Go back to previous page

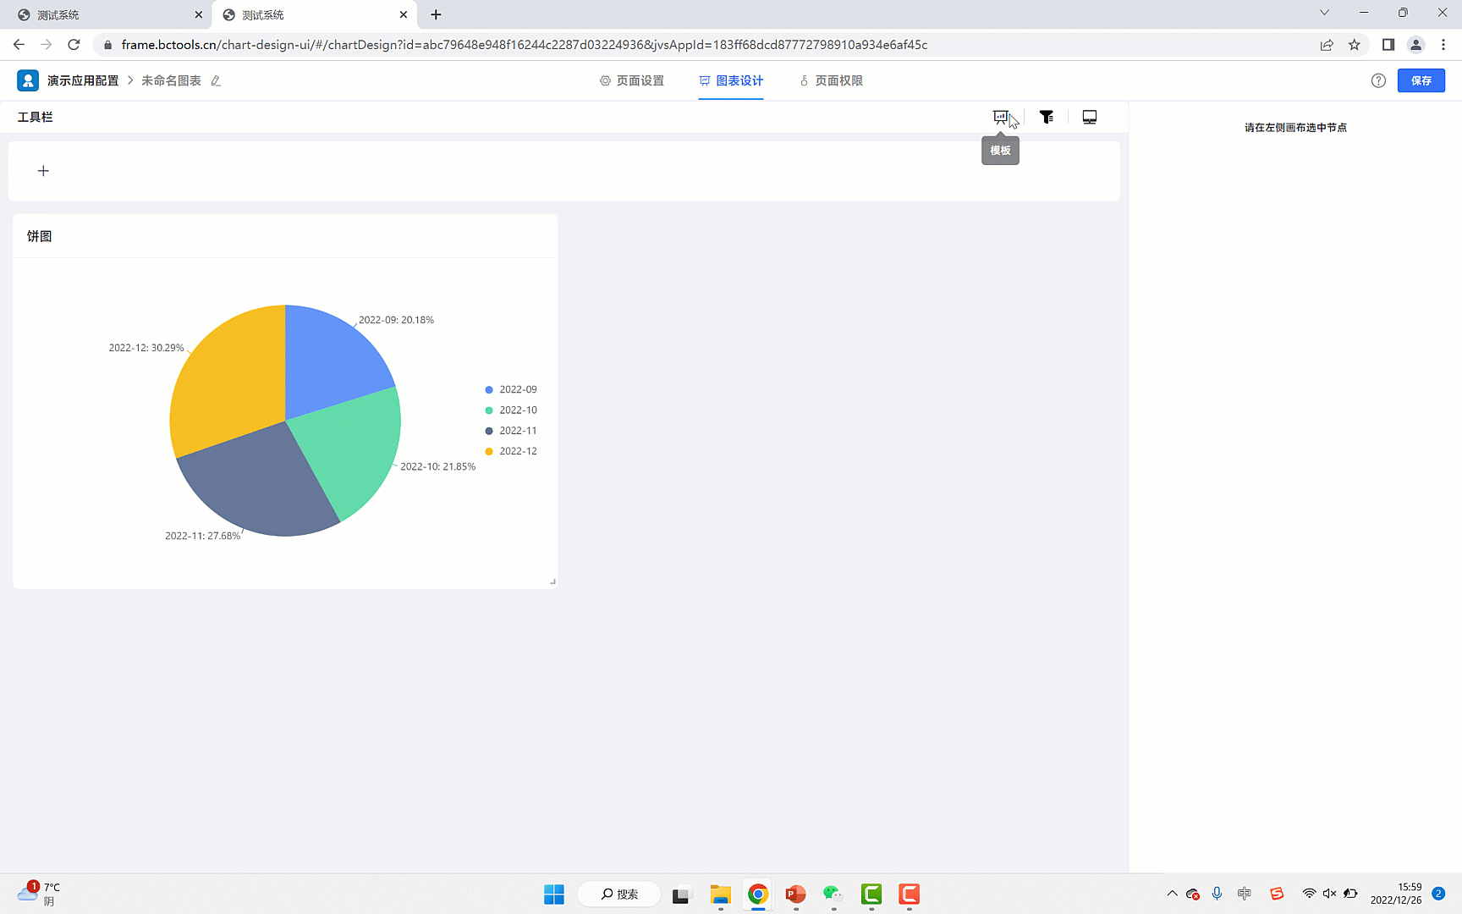coord(19,45)
